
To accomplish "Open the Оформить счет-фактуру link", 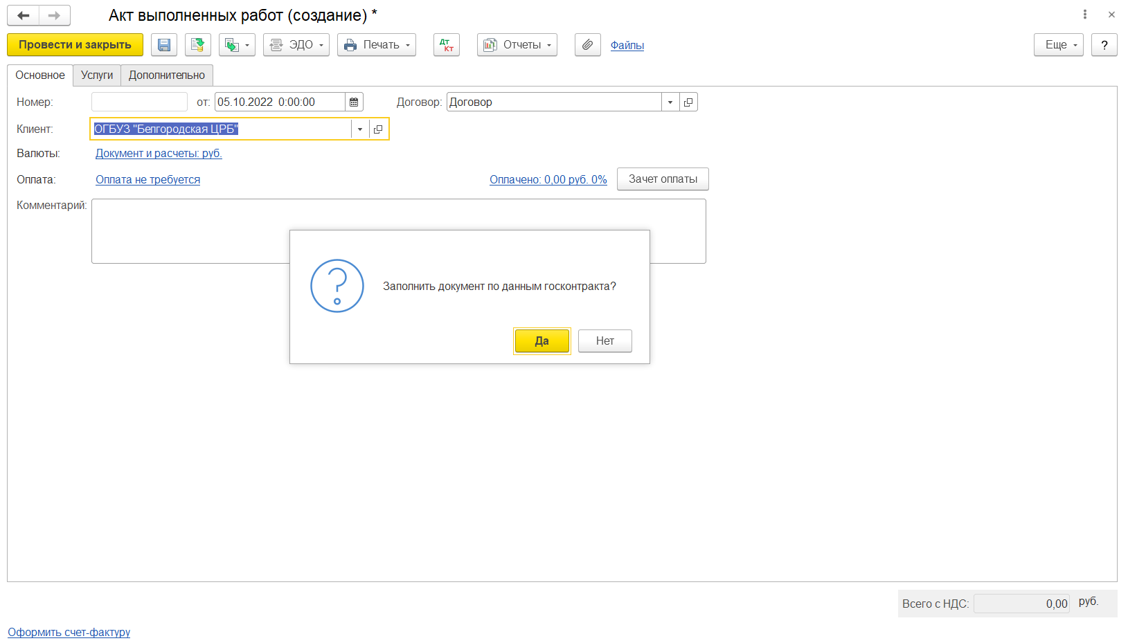I will click(x=69, y=633).
